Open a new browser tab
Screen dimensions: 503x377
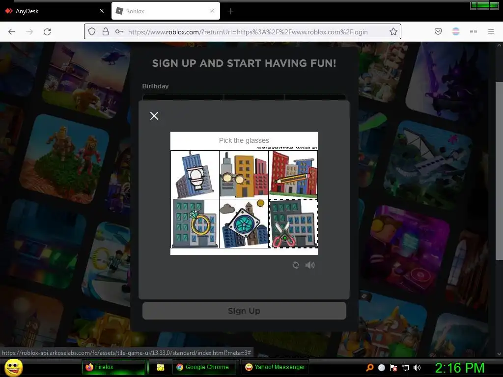click(x=231, y=11)
